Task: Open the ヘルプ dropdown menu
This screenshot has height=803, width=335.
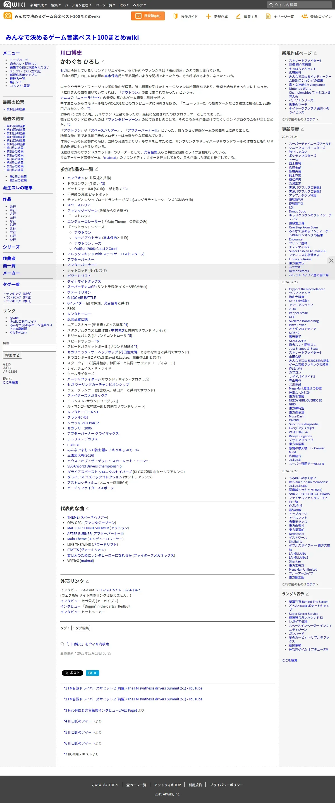Action: [x=139, y=5]
